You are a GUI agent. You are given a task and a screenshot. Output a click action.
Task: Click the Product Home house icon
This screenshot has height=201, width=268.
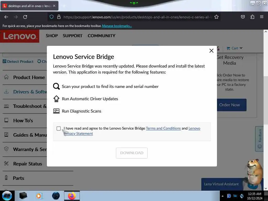click(x=6, y=77)
